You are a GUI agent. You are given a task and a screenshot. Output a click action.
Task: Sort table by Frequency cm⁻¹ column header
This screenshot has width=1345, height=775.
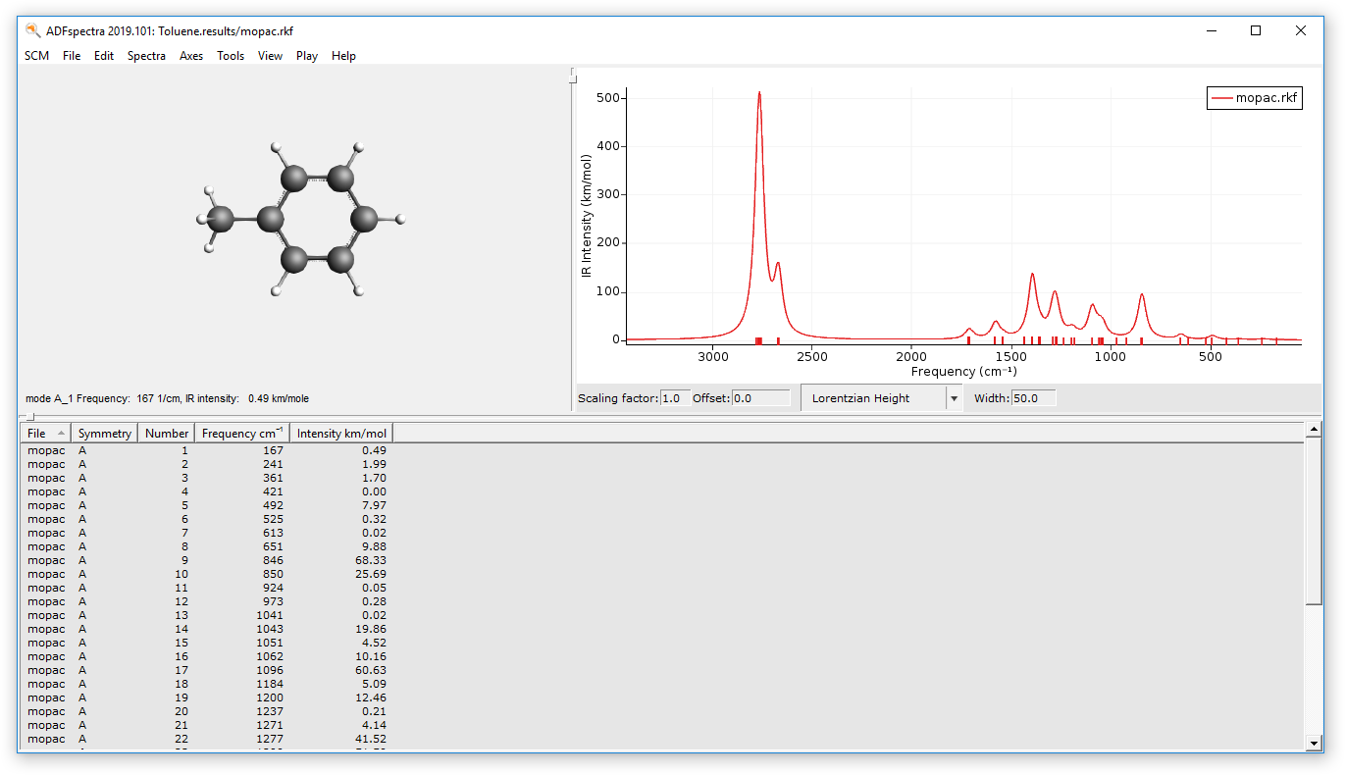(x=242, y=433)
